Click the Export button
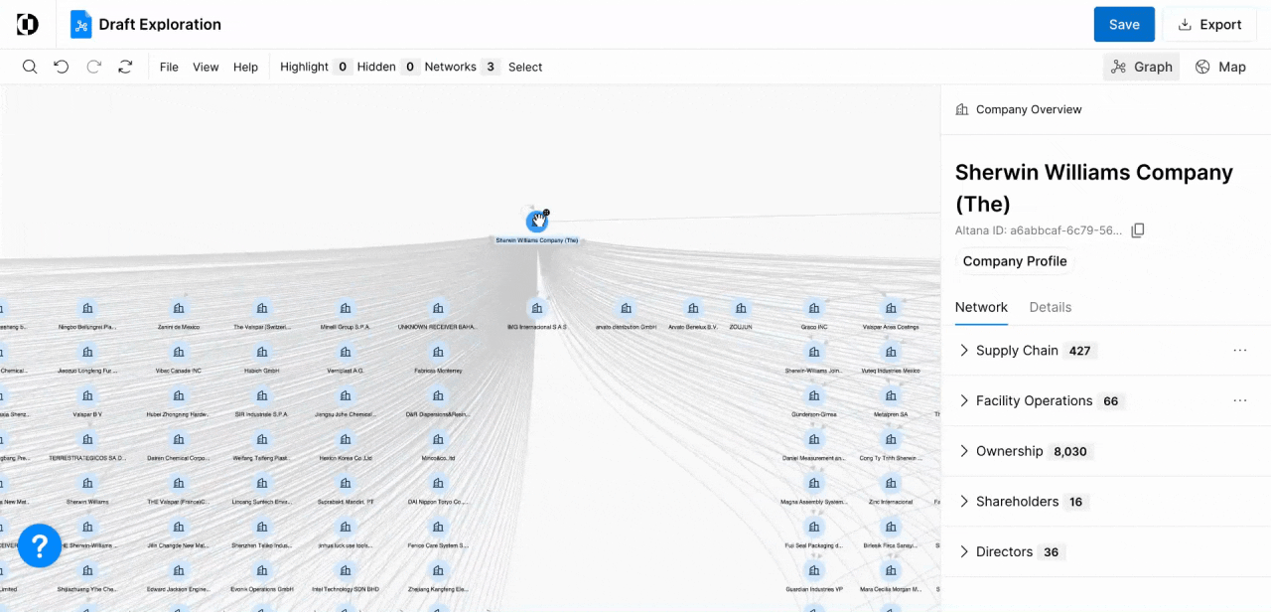Screen dimensions: 1271x612 tap(1208, 25)
